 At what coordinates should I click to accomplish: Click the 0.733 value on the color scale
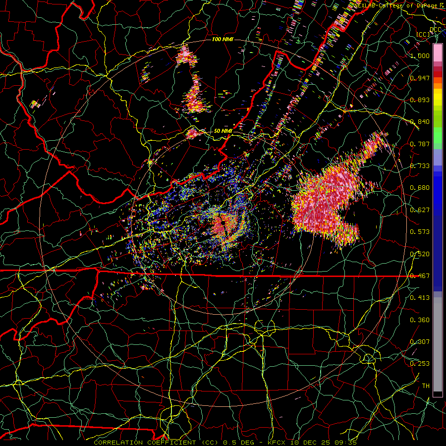coord(420,166)
